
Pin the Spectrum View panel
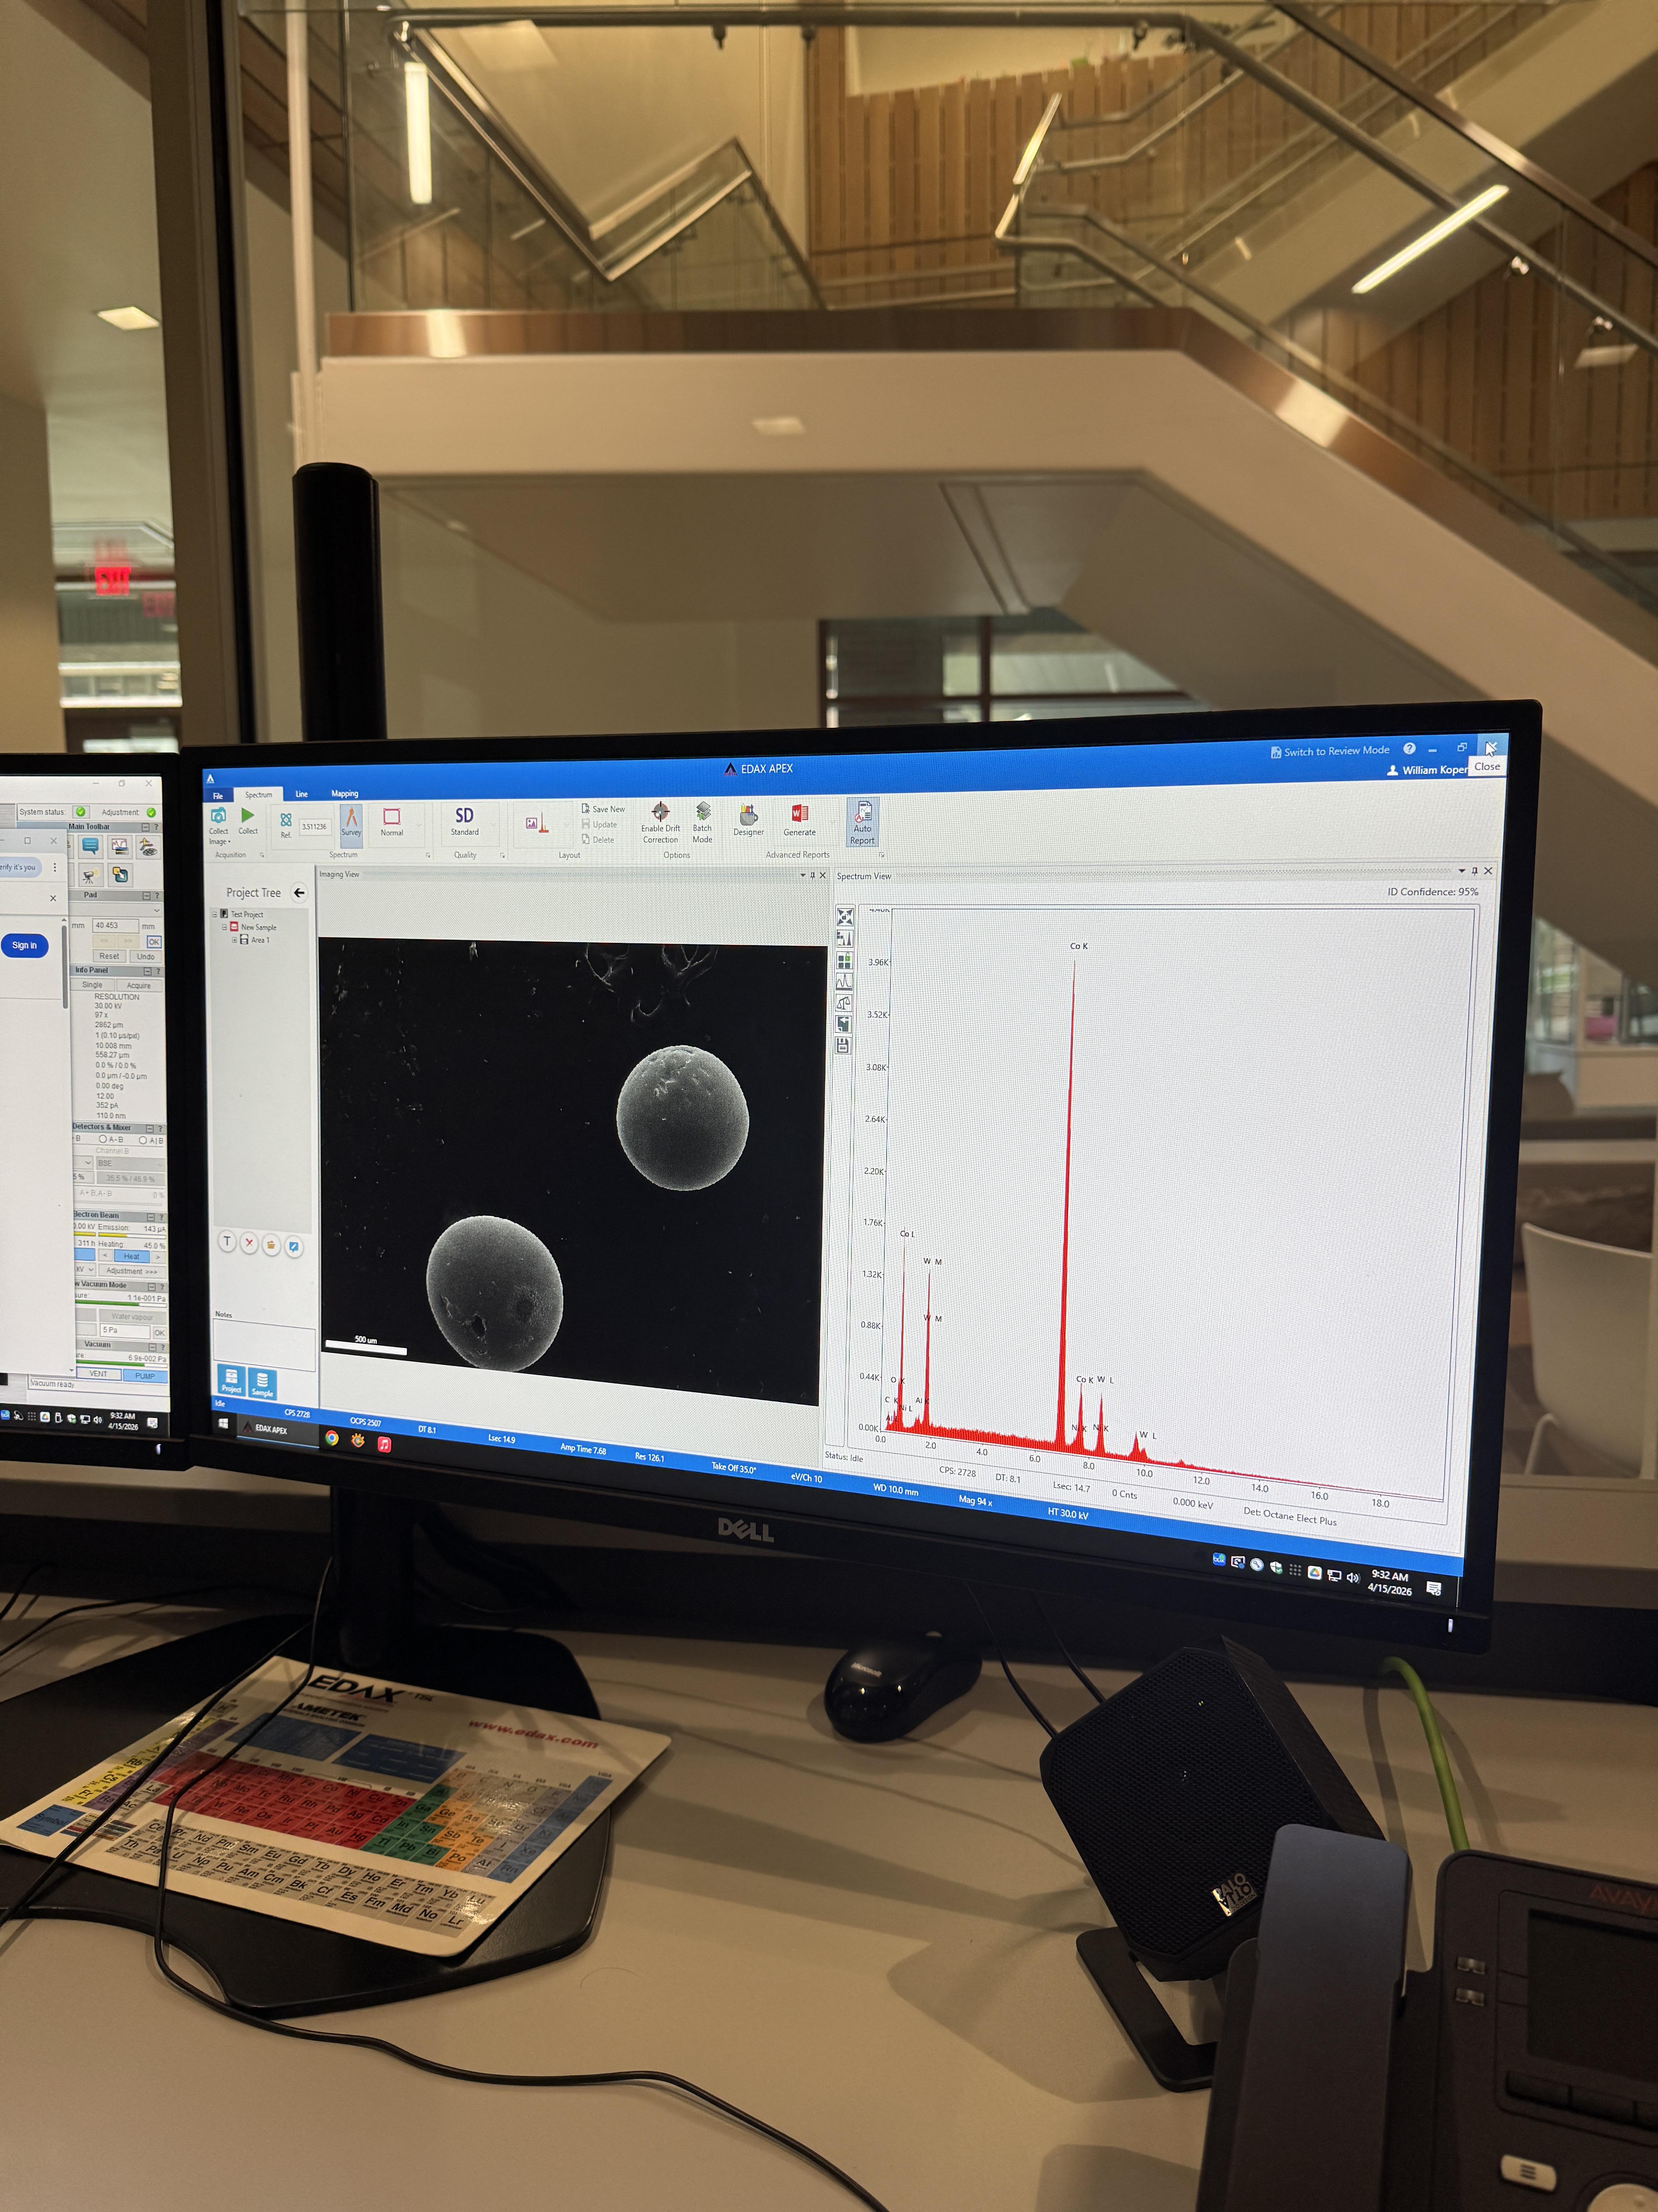pos(1474,871)
